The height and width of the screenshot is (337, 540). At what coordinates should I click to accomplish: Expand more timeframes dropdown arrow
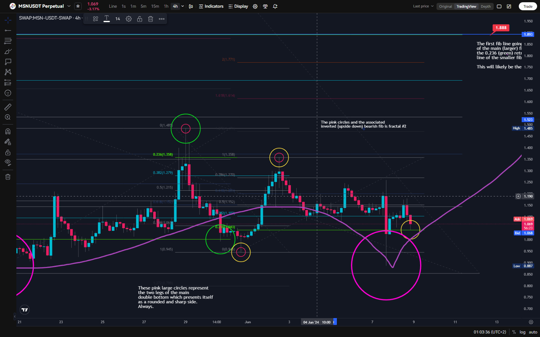(183, 6)
